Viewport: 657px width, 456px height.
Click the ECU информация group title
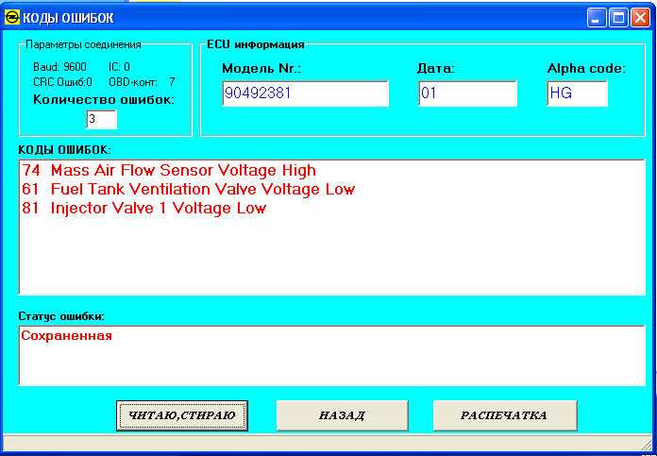coord(256,44)
